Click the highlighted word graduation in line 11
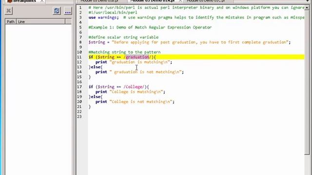 137,57
